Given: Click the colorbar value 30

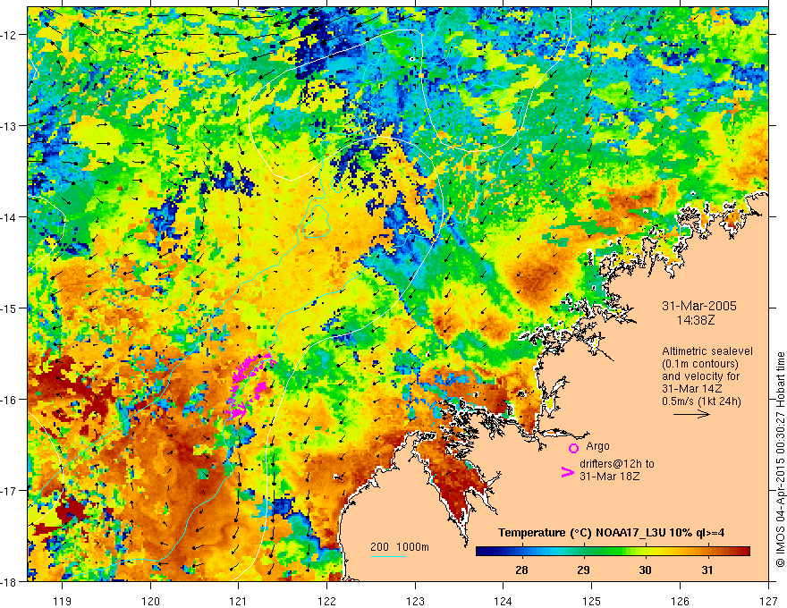Looking at the screenshot, I should [645, 570].
